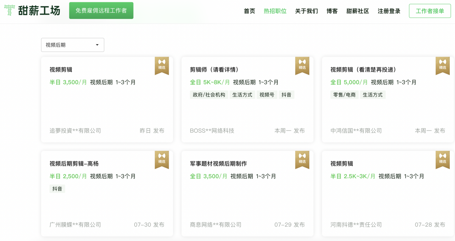The image size is (455, 241).
Task: Click salary 全日 3,500/月
Action: click(x=209, y=176)
